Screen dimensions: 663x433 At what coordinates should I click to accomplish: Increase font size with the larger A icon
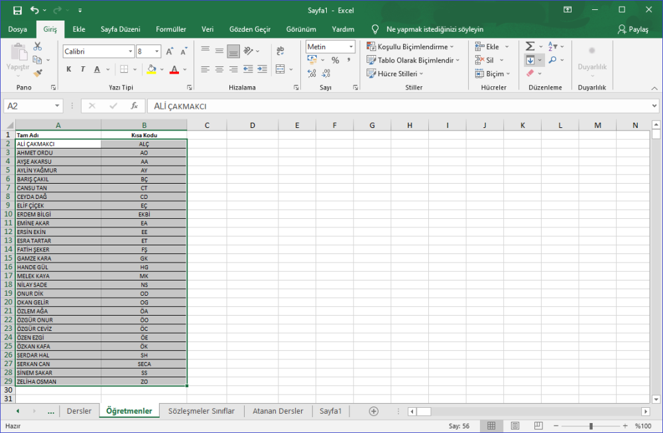170,51
